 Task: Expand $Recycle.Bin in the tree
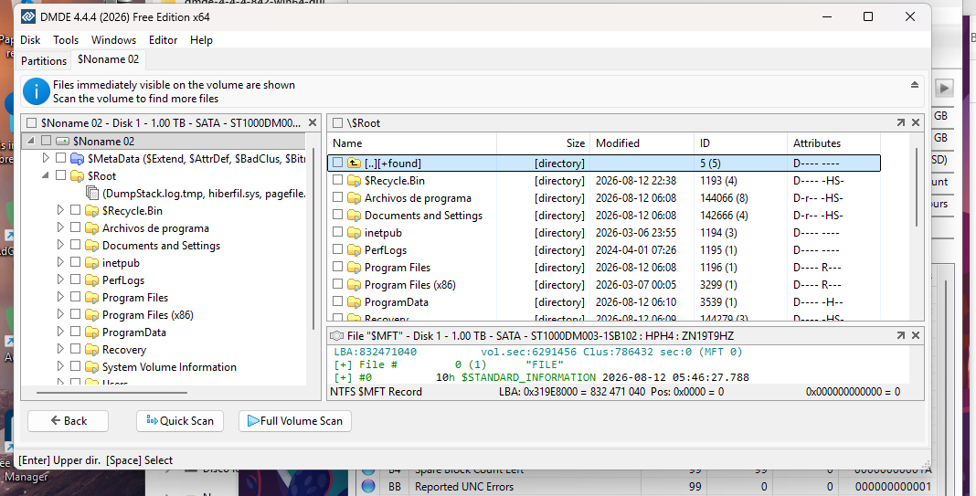(x=60, y=210)
